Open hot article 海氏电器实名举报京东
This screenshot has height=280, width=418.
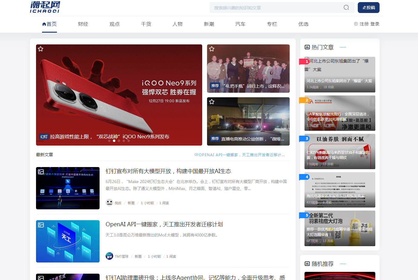click(x=340, y=190)
